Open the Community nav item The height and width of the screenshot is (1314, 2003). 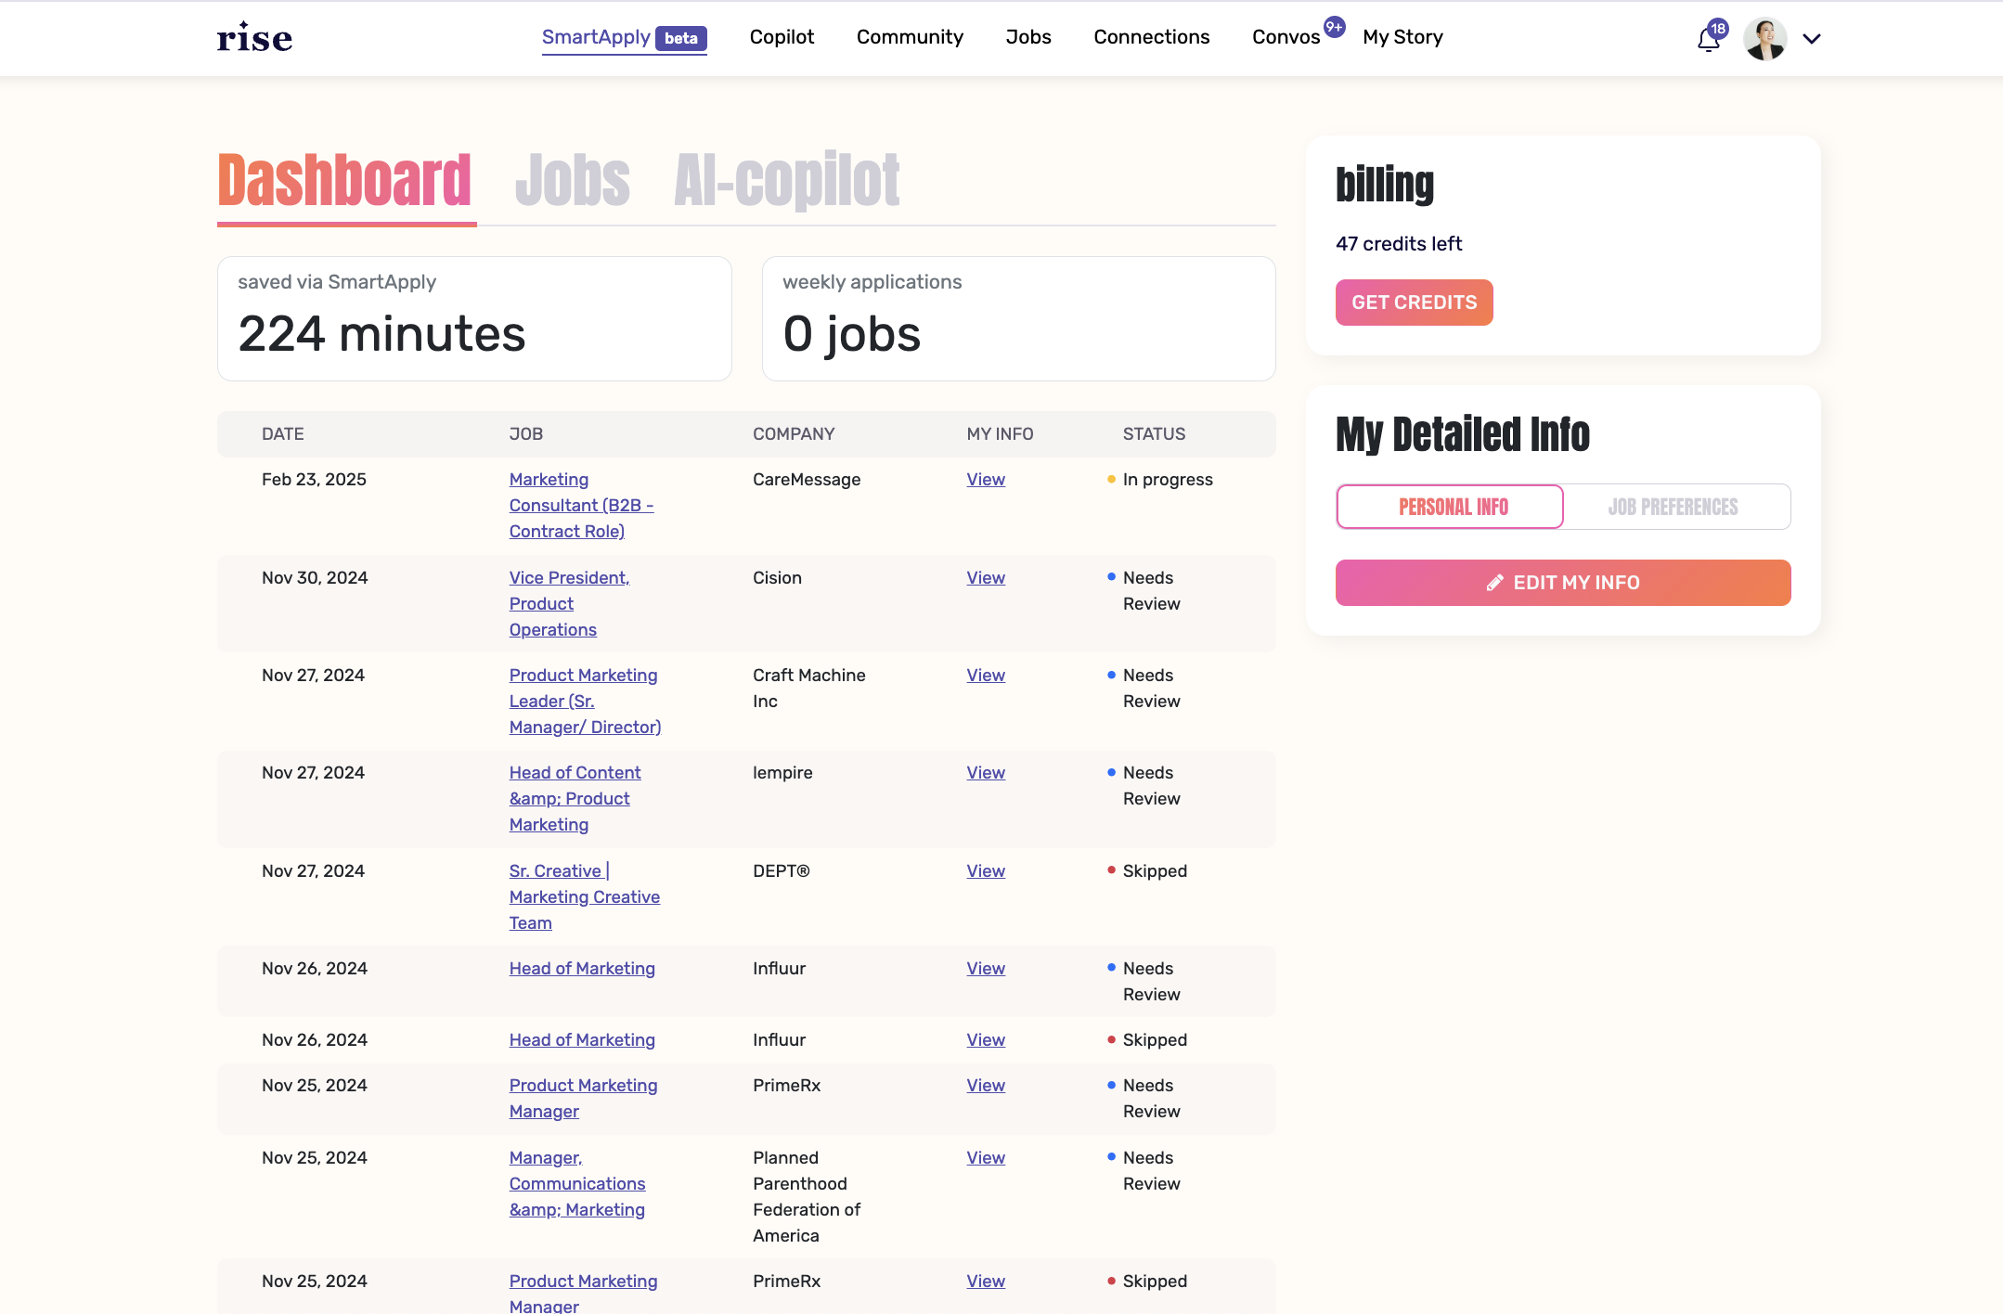(910, 37)
